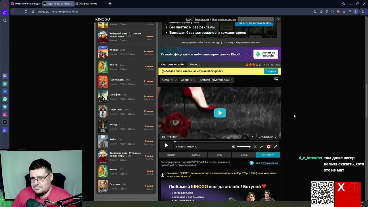The height and width of the screenshot is (207, 368).
Task: Open the Кордон series thumbnail
Action: [103, 52]
